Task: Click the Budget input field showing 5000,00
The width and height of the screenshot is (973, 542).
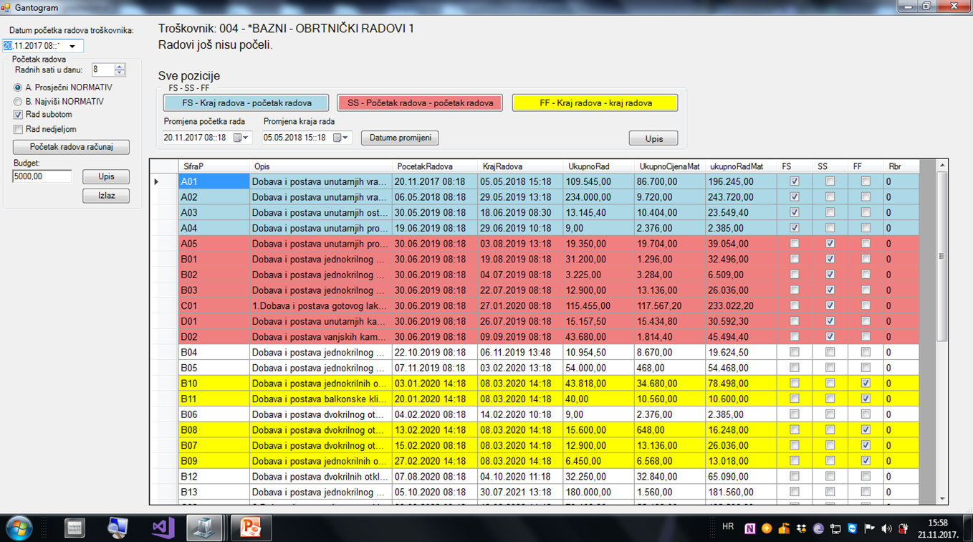Action: point(42,176)
